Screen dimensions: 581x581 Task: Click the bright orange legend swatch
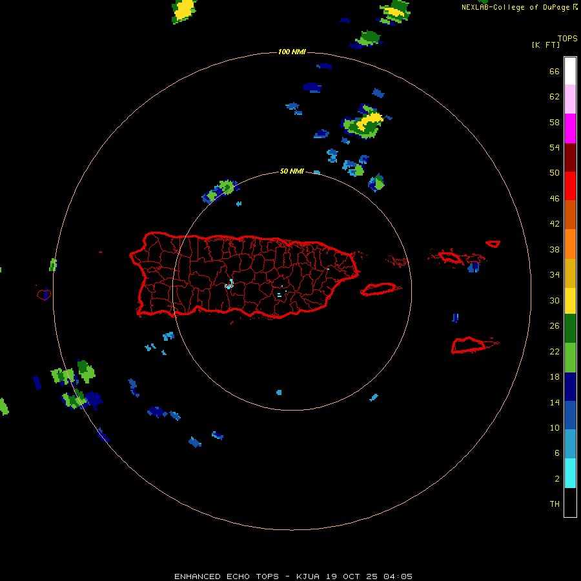570,243
